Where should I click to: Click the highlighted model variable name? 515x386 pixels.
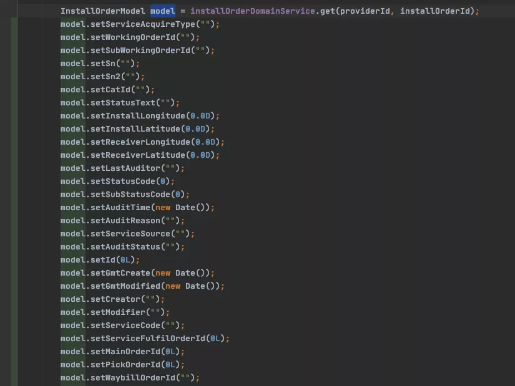point(163,11)
